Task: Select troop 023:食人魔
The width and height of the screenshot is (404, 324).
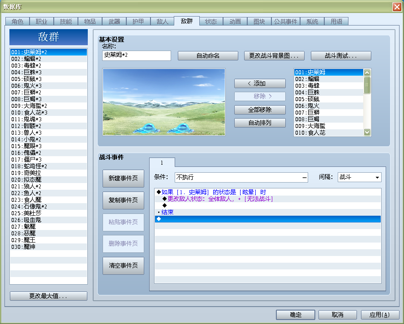Action: click(x=48, y=200)
